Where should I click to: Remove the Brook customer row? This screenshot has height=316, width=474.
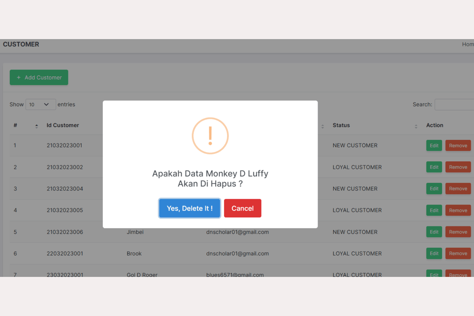pyautogui.click(x=458, y=254)
